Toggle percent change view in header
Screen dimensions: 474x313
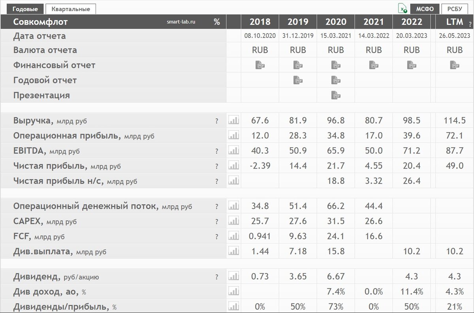point(217,22)
